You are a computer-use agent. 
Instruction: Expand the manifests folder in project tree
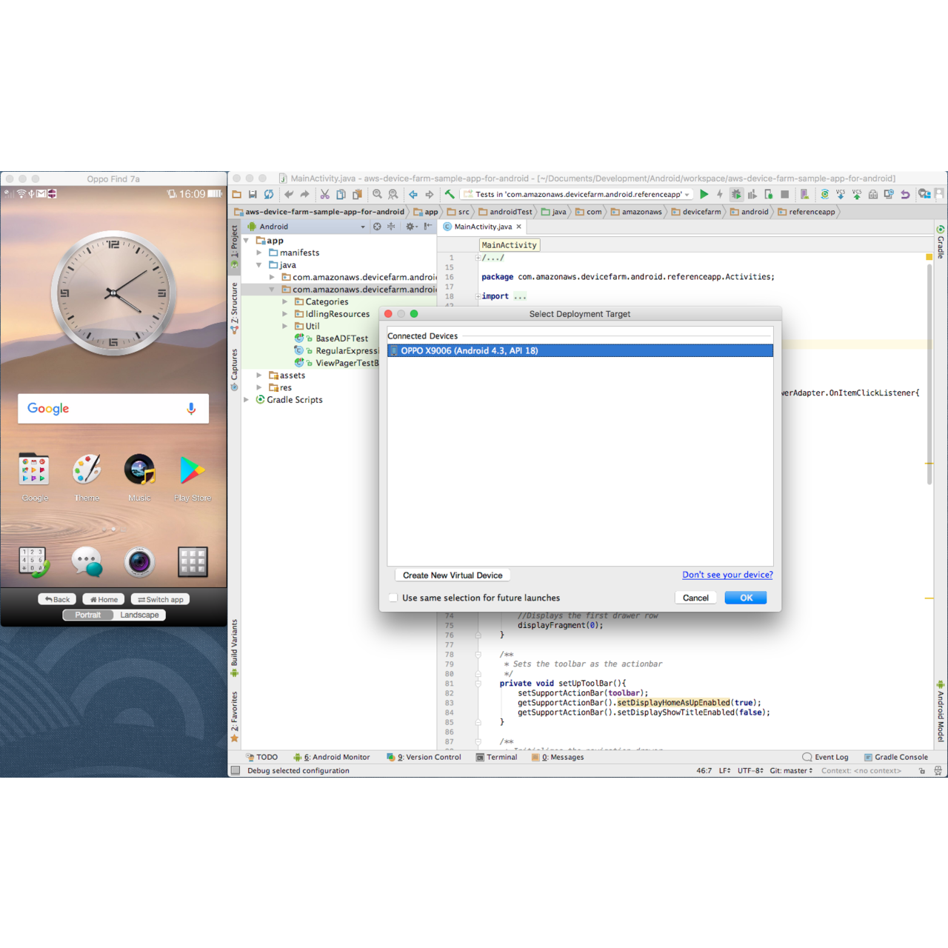(x=259, y=253)
